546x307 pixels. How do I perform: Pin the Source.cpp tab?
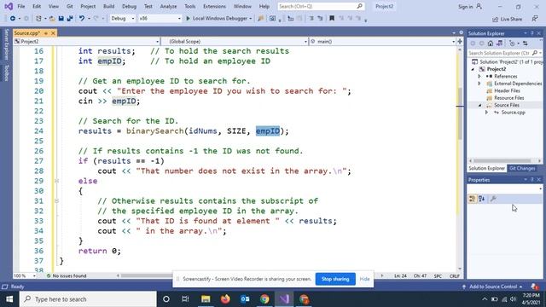[x=45, y=33]
